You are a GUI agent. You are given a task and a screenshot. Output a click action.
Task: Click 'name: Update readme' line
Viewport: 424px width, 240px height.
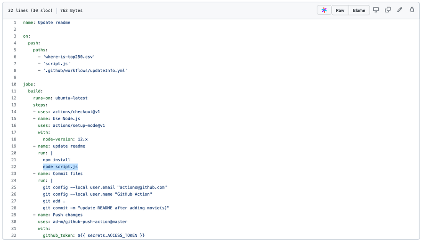point(47,23)
